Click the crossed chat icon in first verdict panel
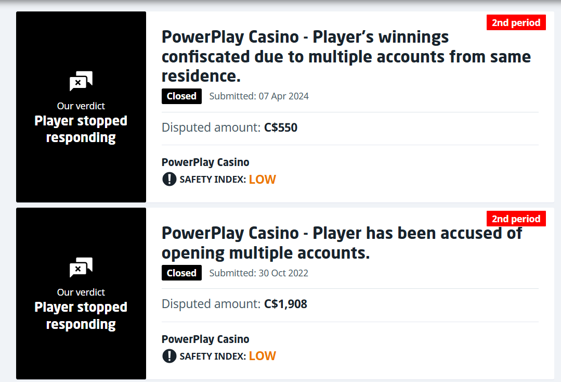The width and height of the screenshot is (561, 382). point(81,81)
